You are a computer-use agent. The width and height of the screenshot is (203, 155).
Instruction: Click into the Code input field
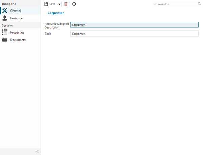click(x=134, y=34)
